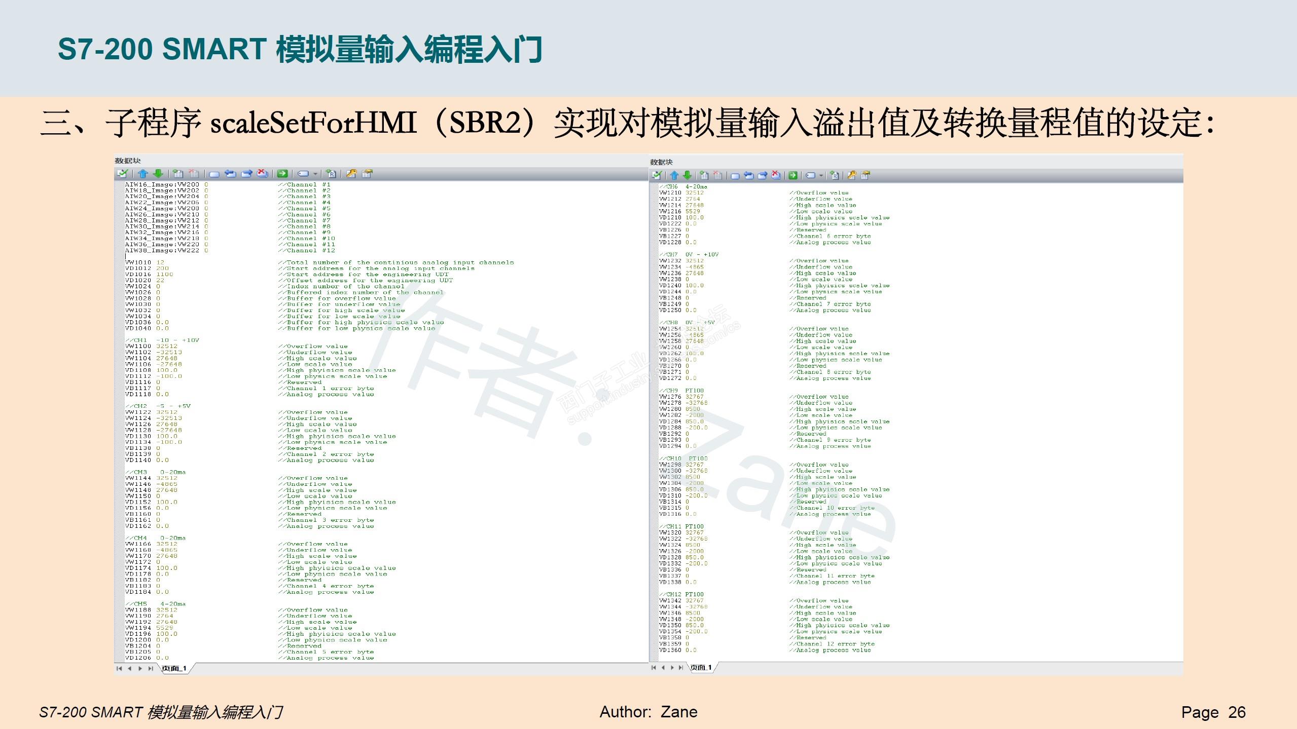Click remove bookmark red-X icon in left toolbar
The image size is (1297, 729).
(262, 174)
